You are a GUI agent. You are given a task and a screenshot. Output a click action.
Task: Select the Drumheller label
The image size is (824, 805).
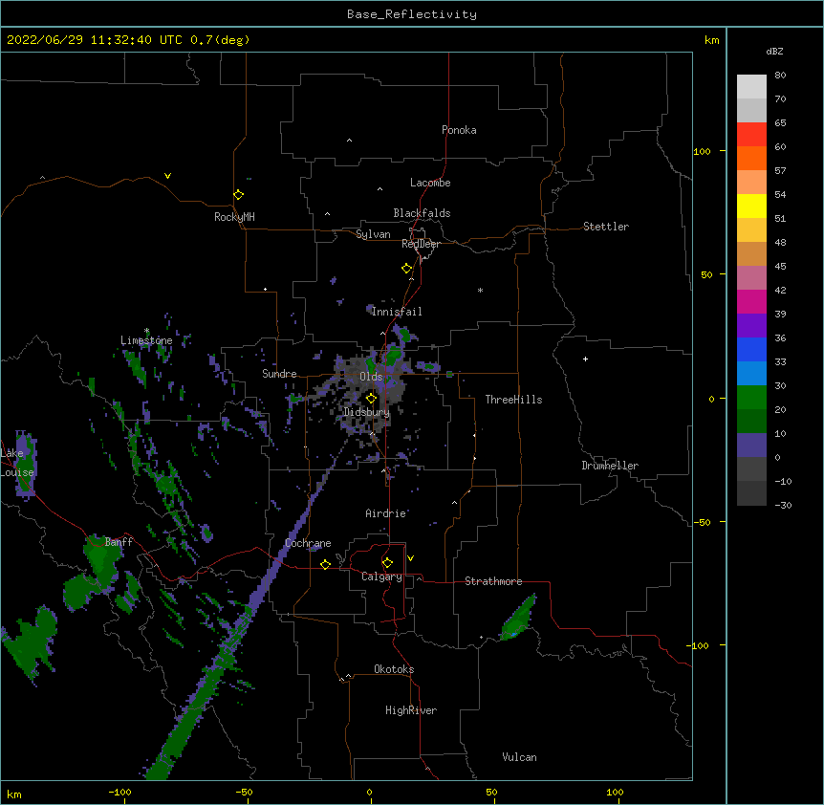[610, 466]
